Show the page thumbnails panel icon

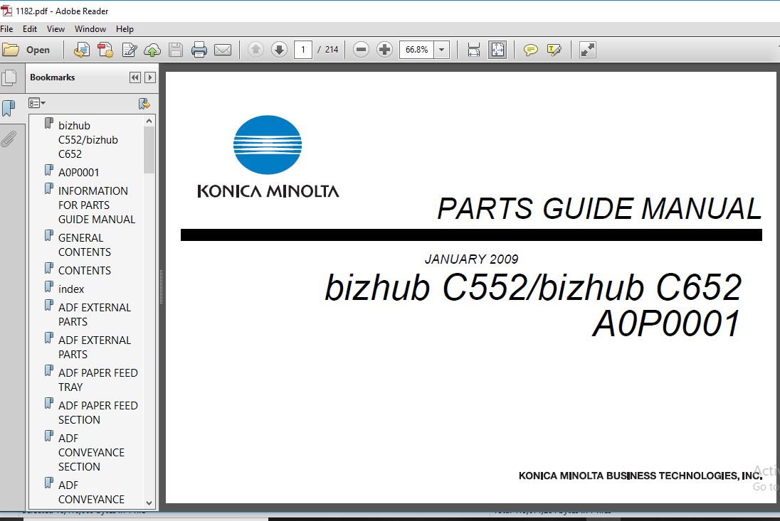(x=9, y=78)
